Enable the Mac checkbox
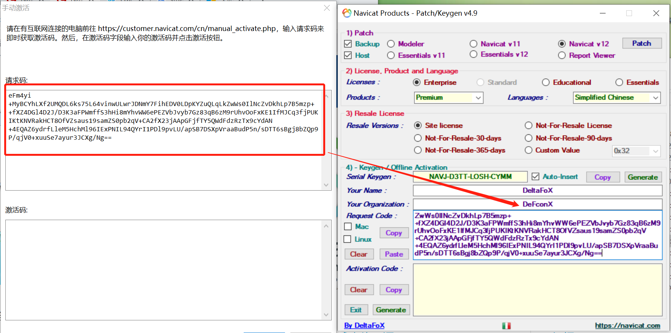The width and height of the screenshot is (671, 333). click(x=348, y=227)
